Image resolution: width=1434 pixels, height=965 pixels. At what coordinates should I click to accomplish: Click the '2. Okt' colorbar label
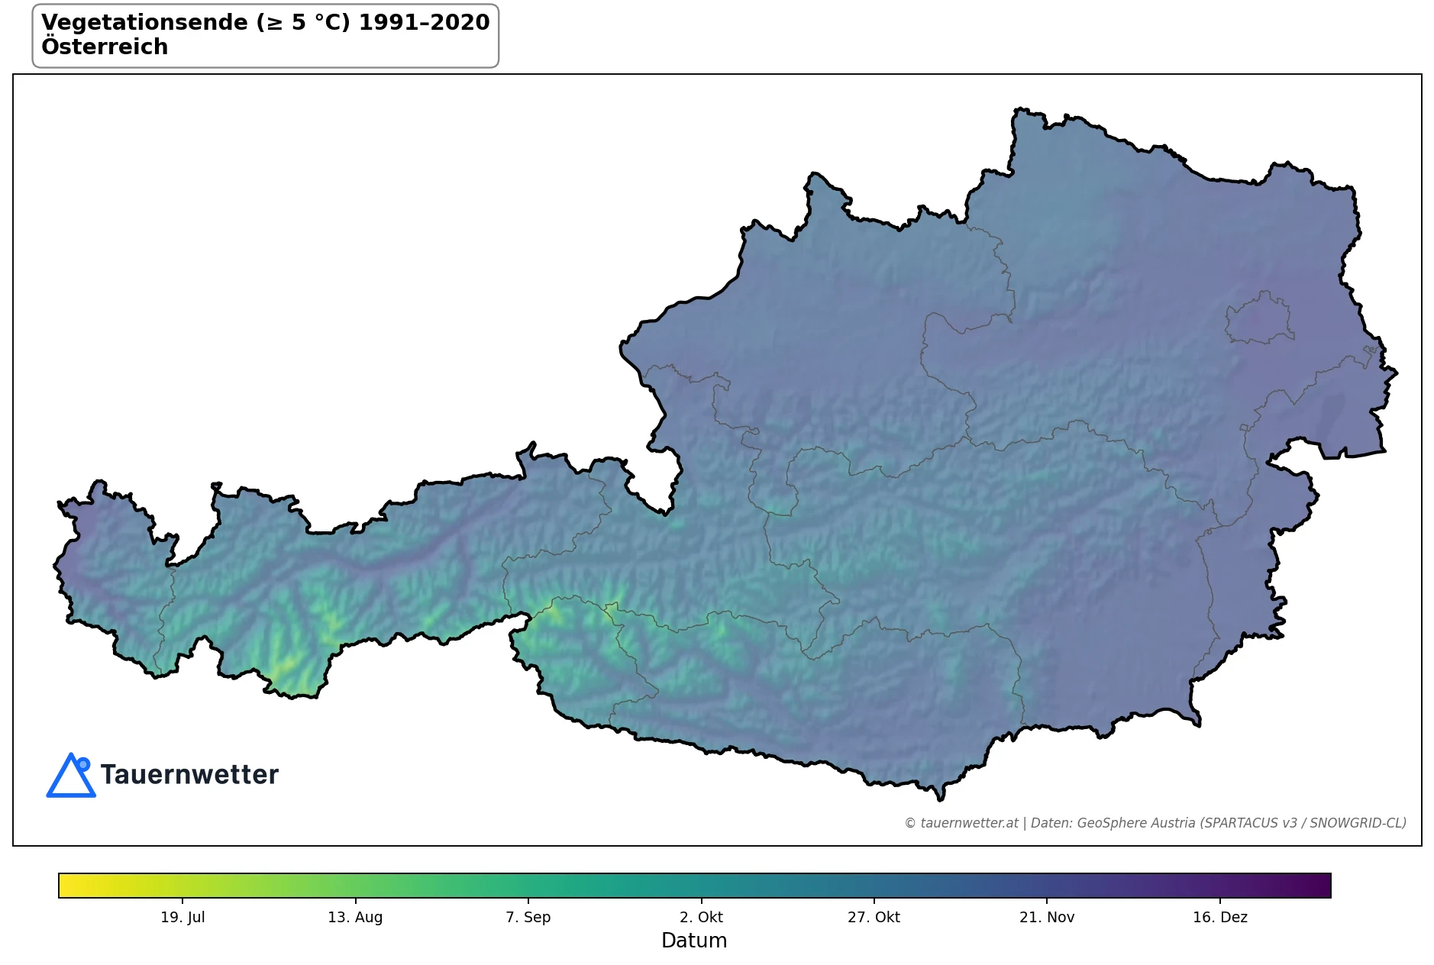click(701, 917)
